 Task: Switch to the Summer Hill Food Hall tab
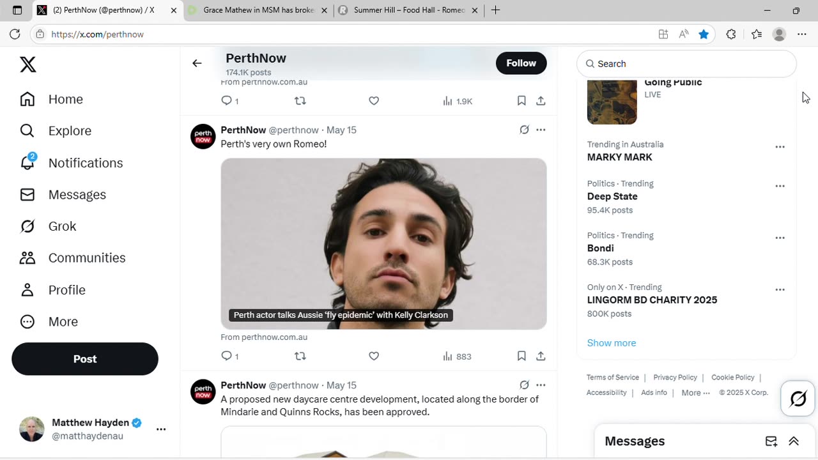tap(409, 10)
